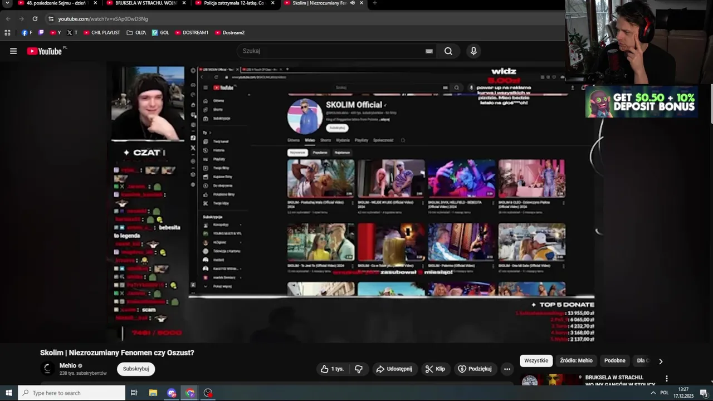The height and width of the screenshot is (401, 713).
Task: Open the Twitch bookmark
Action: pyautogui.click(x=41, y=33)
